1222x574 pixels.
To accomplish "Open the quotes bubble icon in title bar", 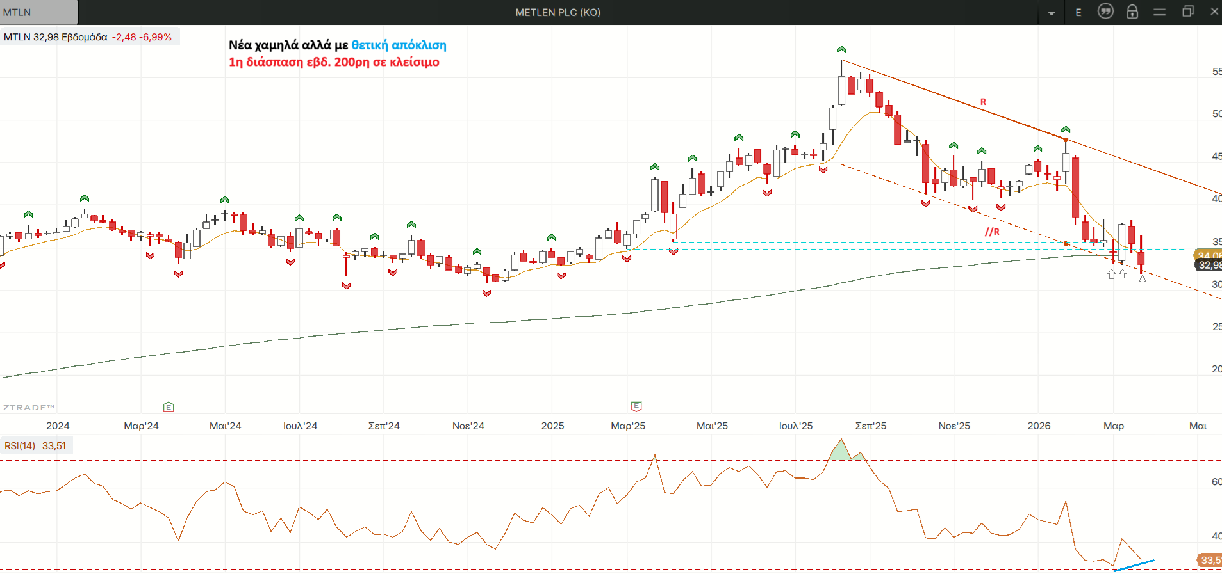I will pyautogui.click(x=1105, y=12).
